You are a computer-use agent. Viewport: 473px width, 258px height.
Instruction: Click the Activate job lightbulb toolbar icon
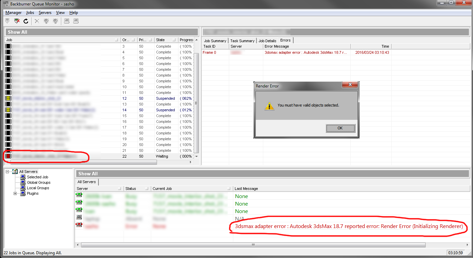[46, 21]
